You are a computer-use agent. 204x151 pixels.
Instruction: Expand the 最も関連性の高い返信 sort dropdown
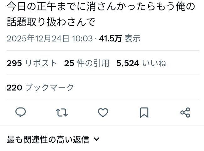click(53, 139)
